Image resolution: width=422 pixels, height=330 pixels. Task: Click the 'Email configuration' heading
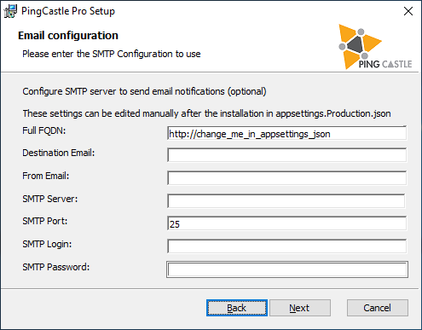tap(68, 36)
